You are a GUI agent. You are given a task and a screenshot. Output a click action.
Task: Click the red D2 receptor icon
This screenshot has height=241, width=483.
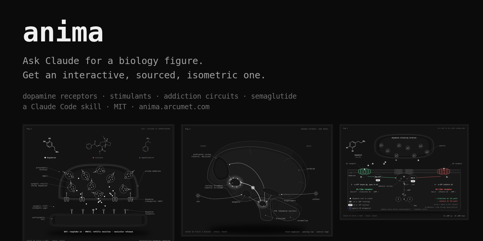point(444,171)
